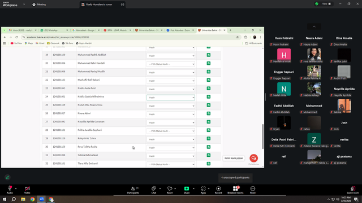Switch to the Meeting tab
This screenshot has width=362, height=203.
click(x=39, y=5)
